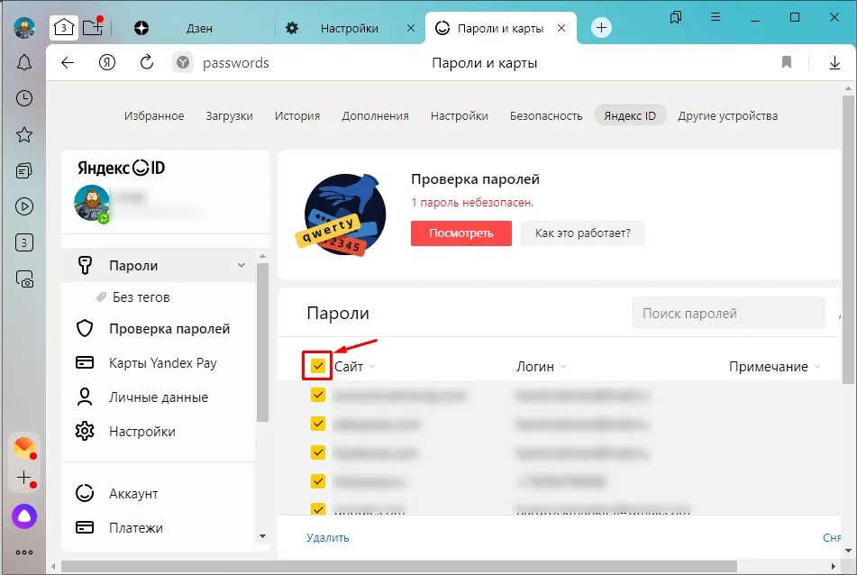This screenshot has height=575, width=857.
Task: Click the page horizontal scrollbar
Action: tap(399, 566)
